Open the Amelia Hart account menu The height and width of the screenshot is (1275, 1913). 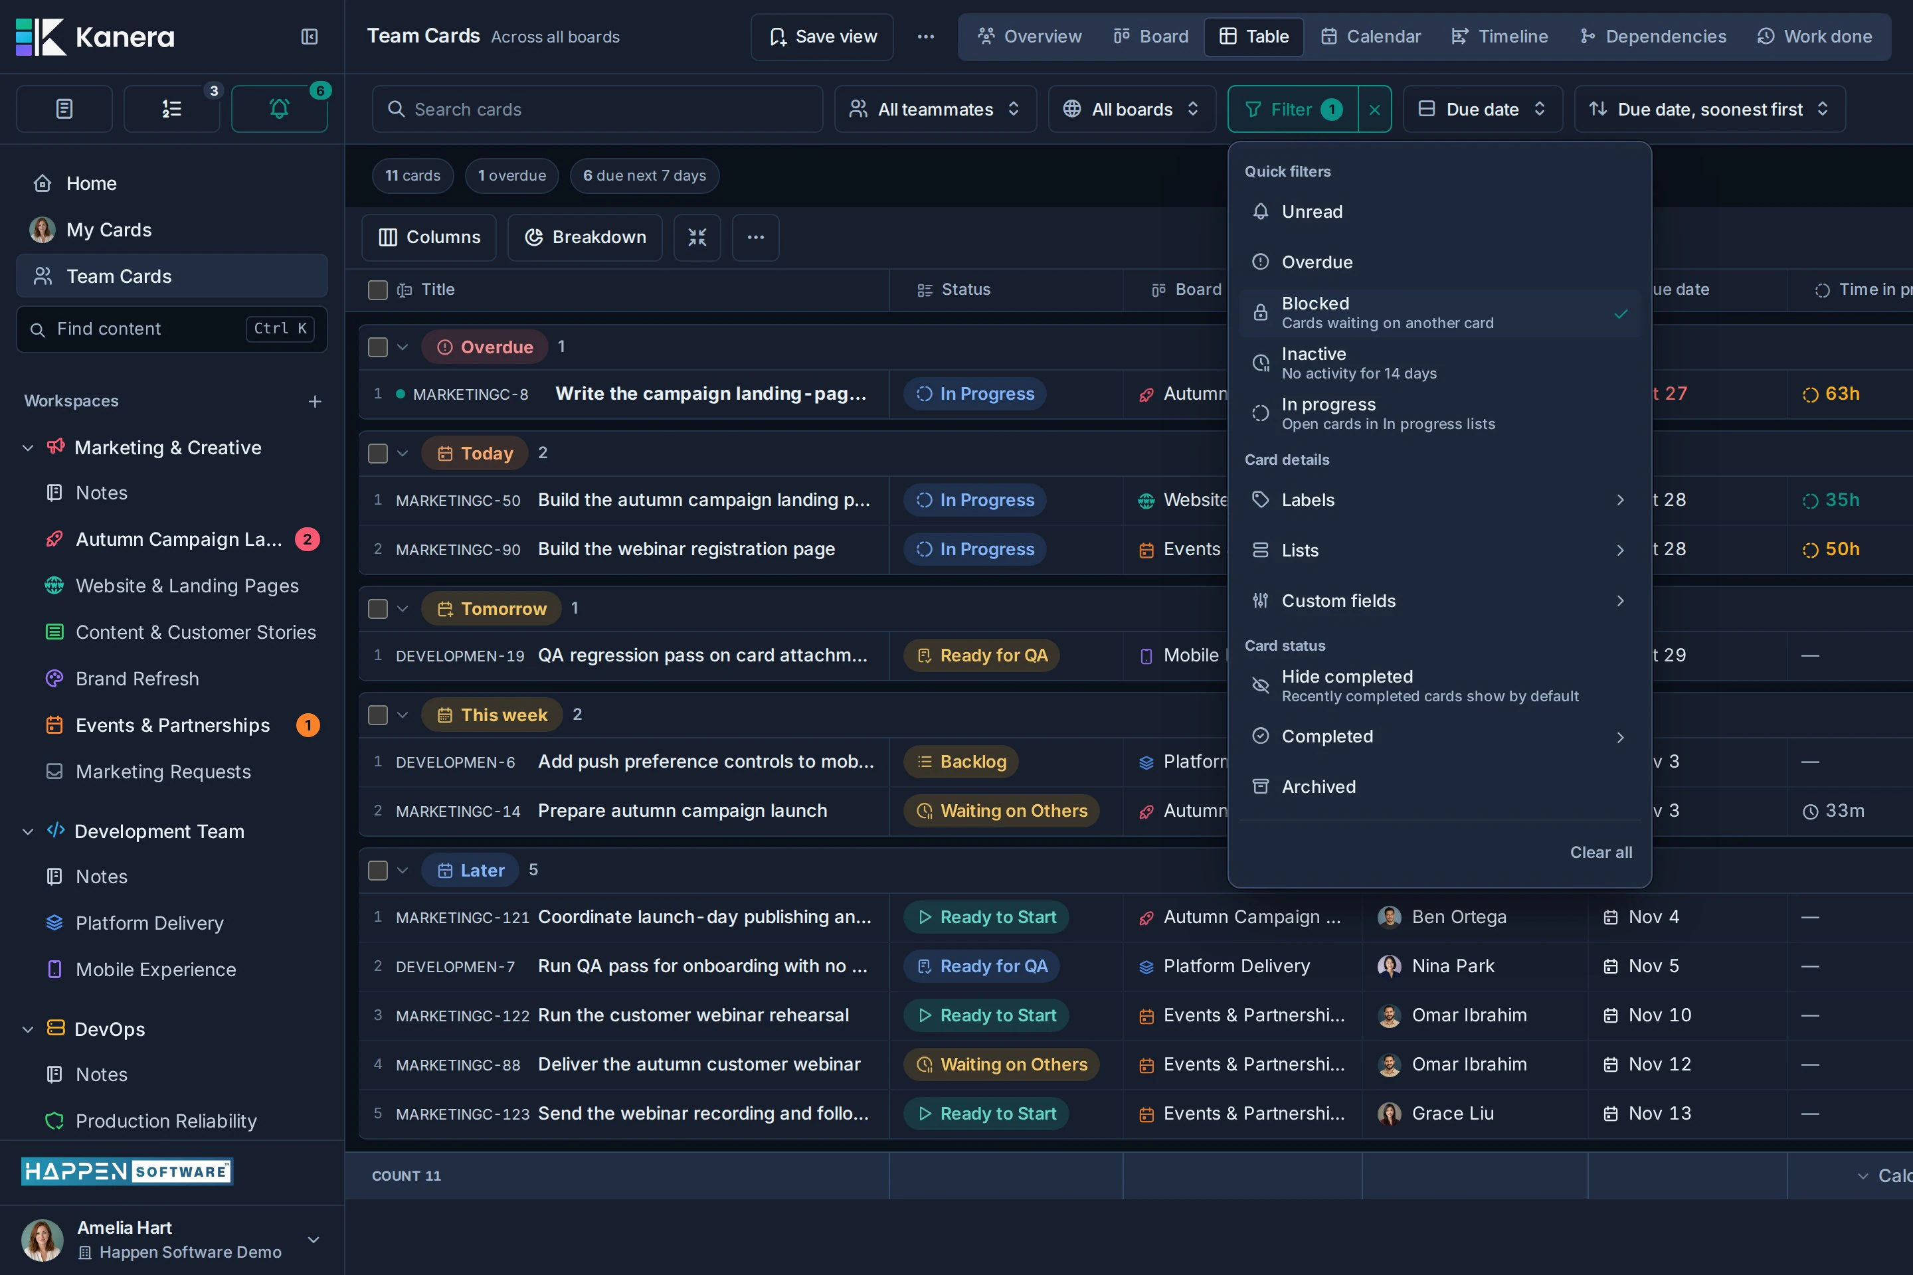click(171, 1239)
